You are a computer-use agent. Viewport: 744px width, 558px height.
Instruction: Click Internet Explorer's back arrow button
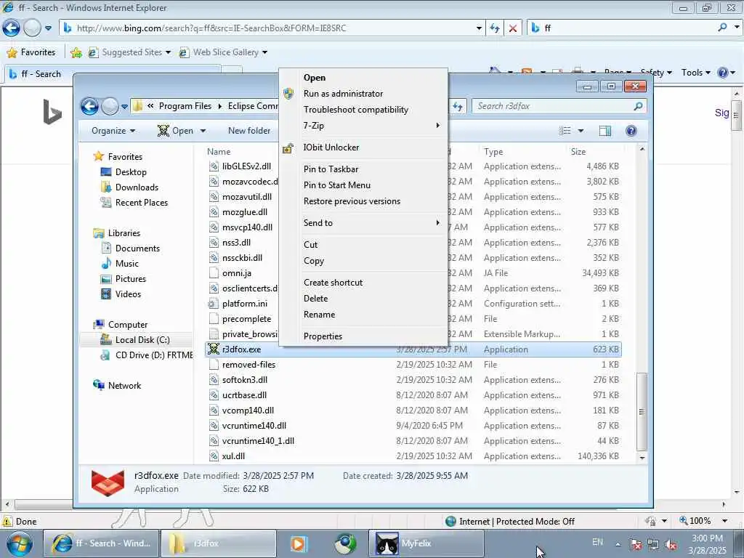point(11,28)
